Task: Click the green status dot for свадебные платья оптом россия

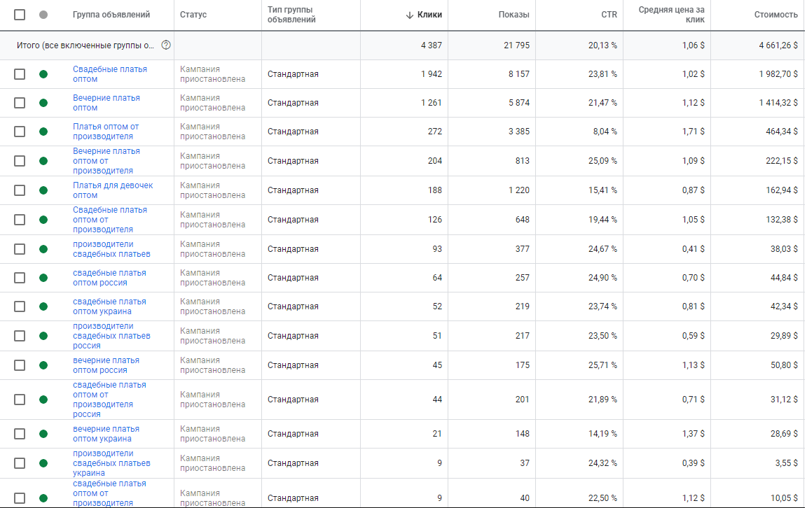Action: (x=43, y=278)
